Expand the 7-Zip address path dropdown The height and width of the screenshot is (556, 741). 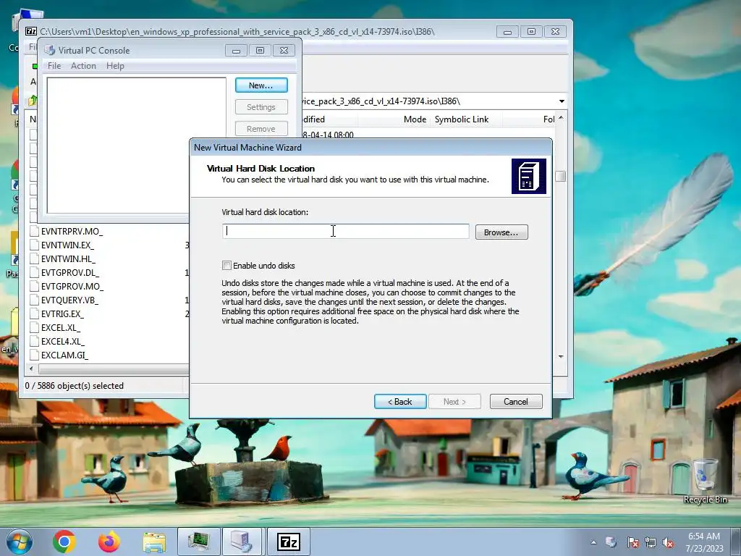click(562, 101)
